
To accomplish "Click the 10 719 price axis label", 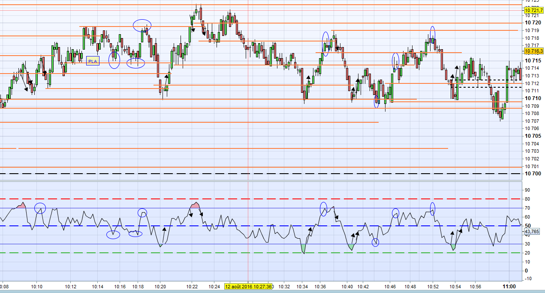I will [x=532, y=30].
